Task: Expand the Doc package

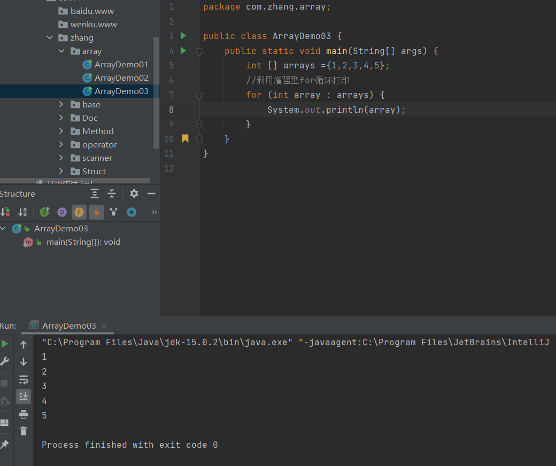Action: coord(61,118)
